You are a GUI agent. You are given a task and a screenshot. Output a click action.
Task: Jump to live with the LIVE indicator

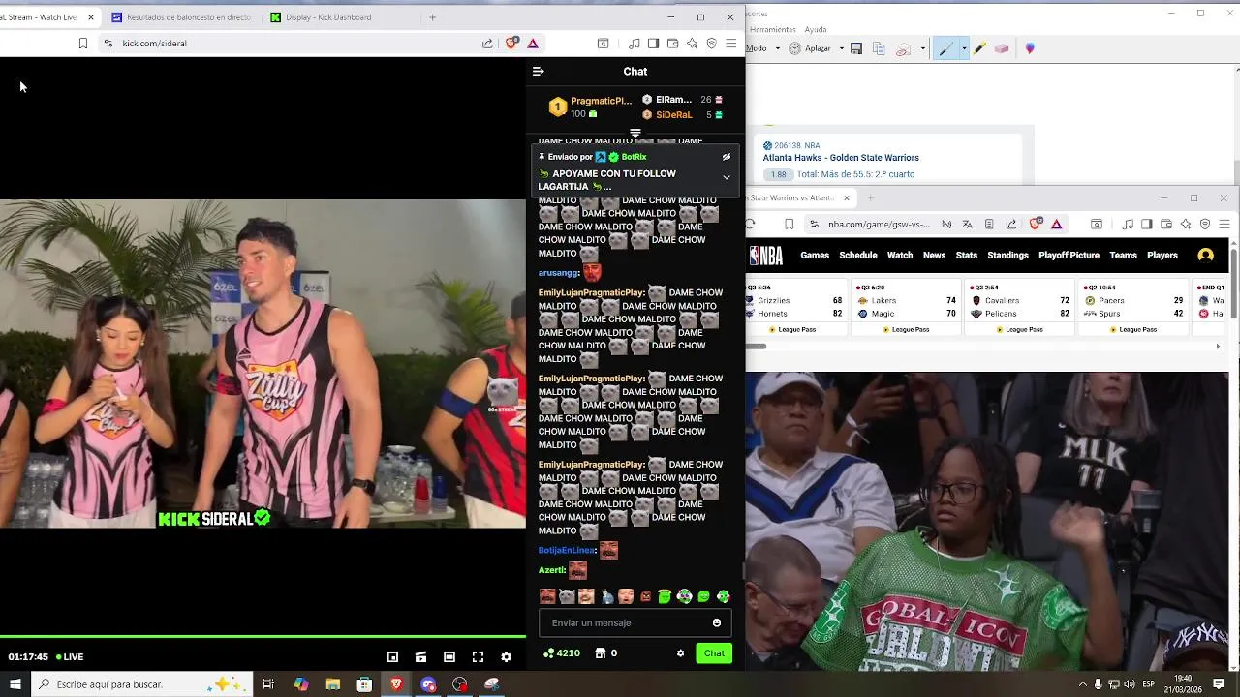tap(70, 656)
